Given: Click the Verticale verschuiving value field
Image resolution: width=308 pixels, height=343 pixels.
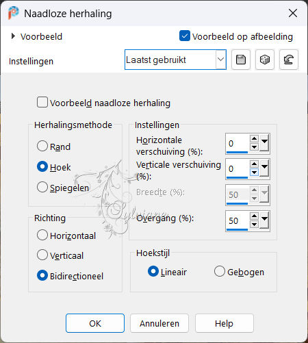Looking at the screenshot, I should [238, 168].
